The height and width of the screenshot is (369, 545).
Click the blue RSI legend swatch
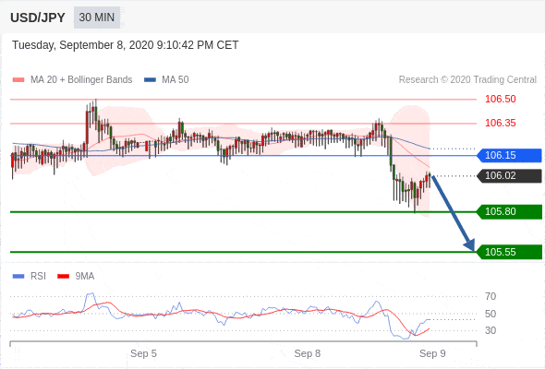pos(18,277)
